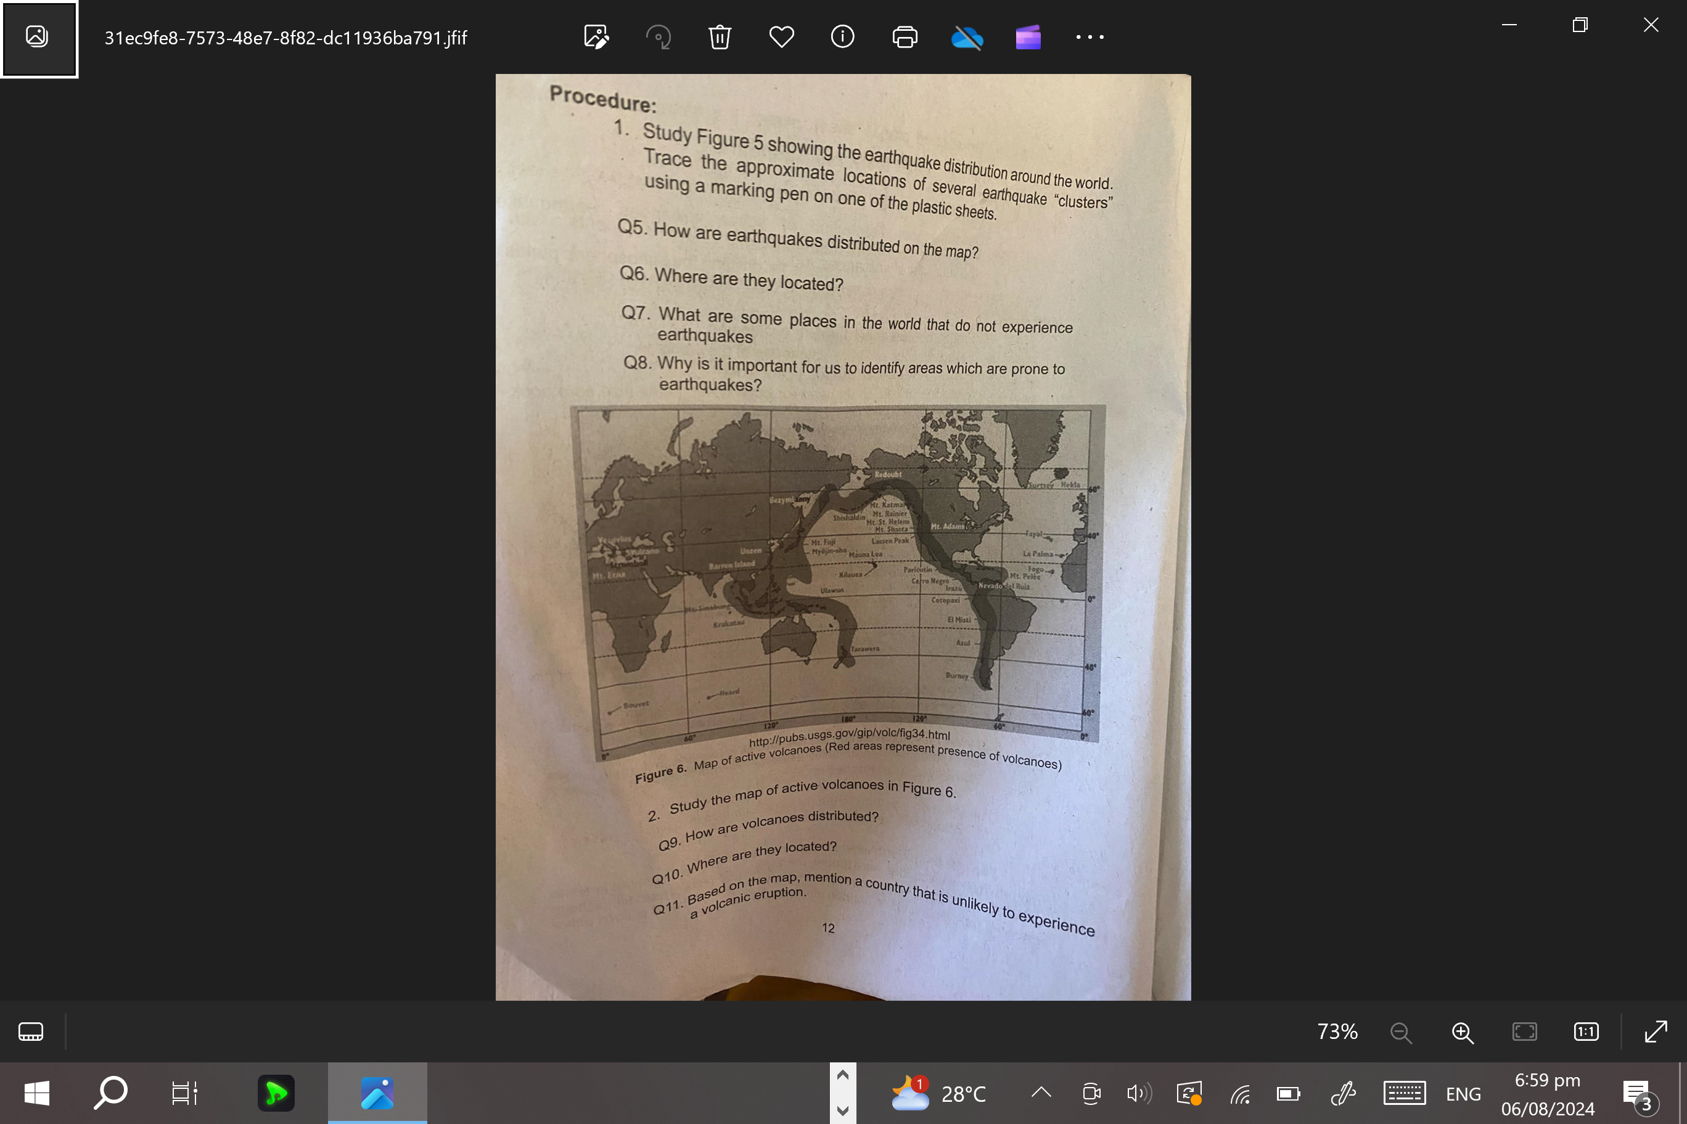Screen dimensions: 1687x1124
Task: Show the filmstrip at bottom left
Action: [x=31, y=1032]
